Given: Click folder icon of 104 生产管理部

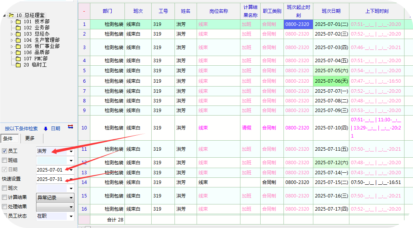Looking at the screenshot, I should pyautogui.click(x=18, y=40).
